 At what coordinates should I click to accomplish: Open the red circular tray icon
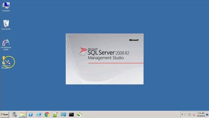tap(194, 115)
